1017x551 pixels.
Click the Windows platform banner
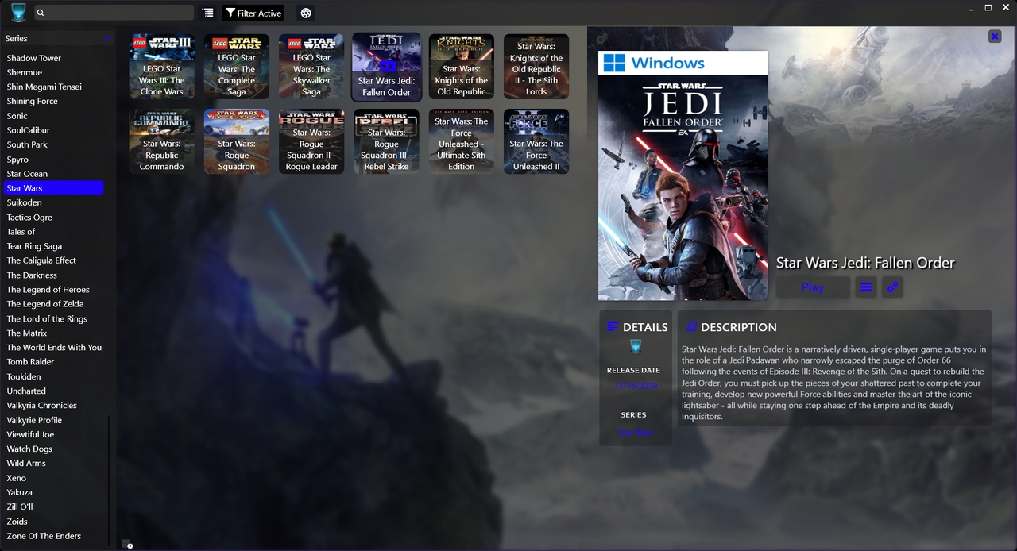[683, 63]
